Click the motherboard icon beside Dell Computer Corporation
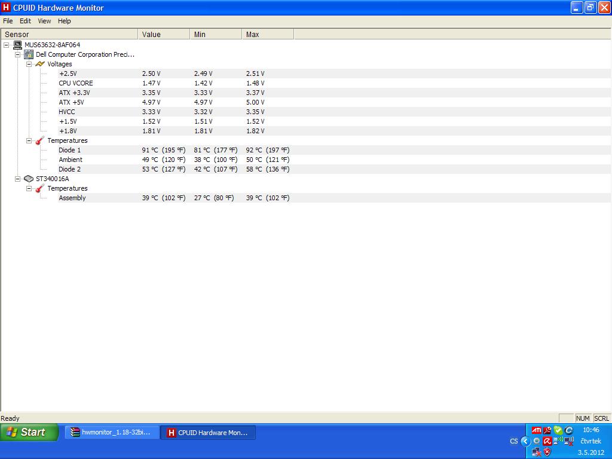 click(x=29, y=54)
